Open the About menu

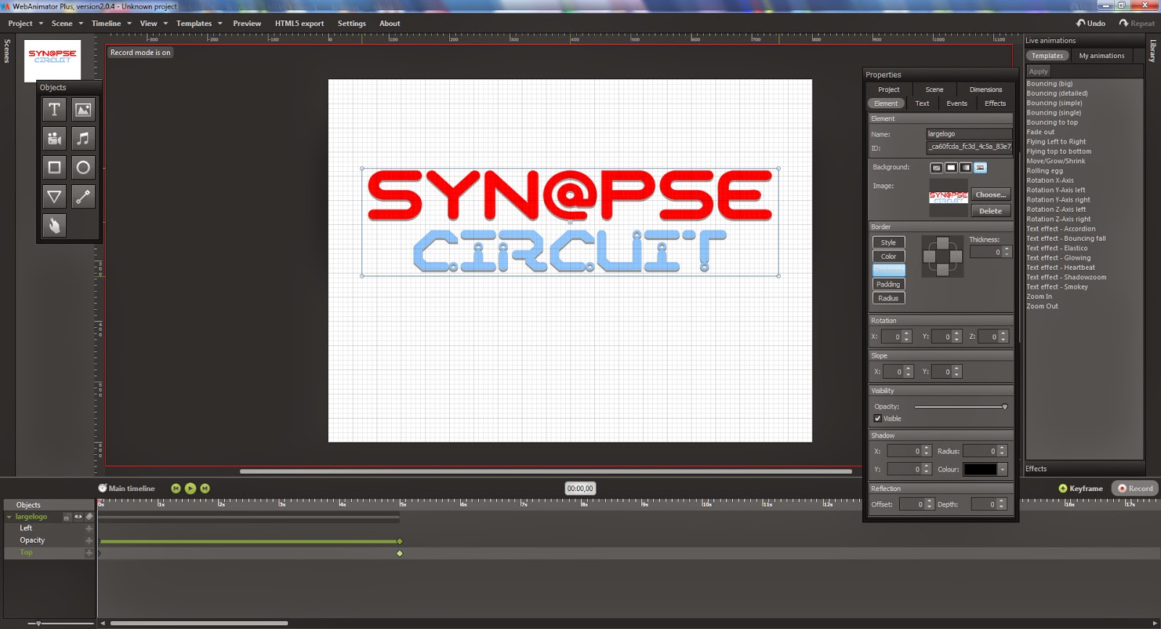[x=390, y=23]
